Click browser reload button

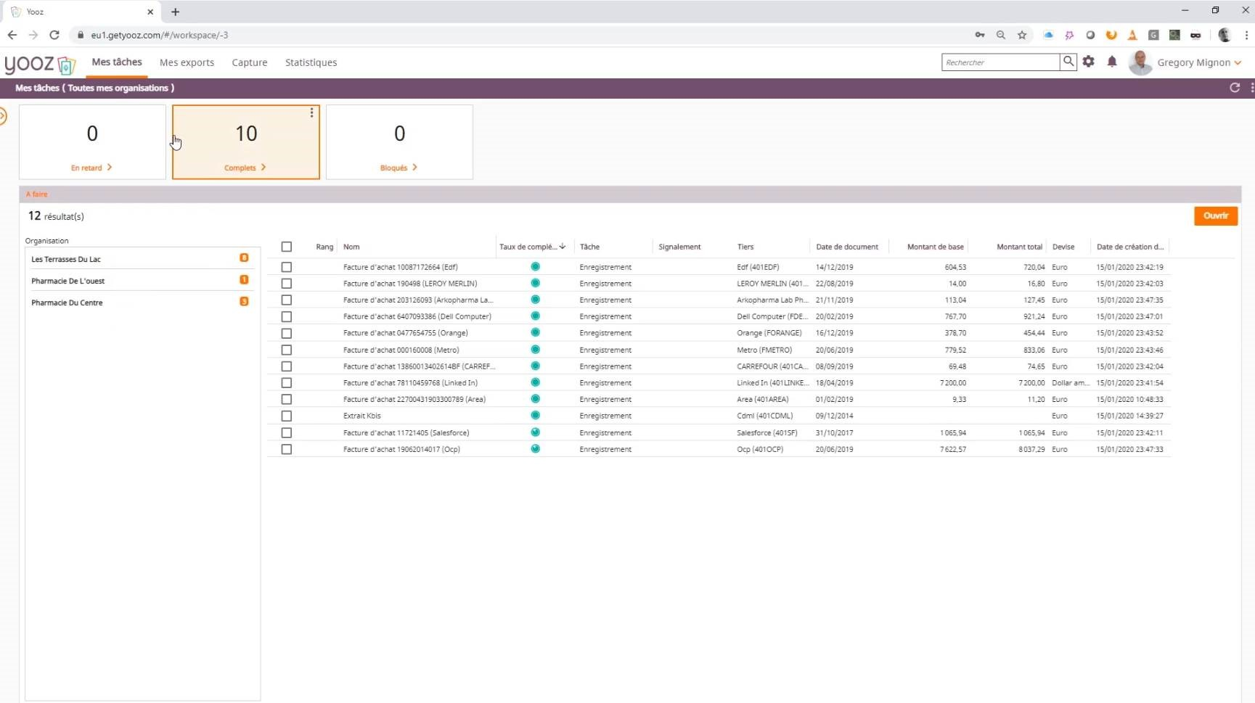54,35
